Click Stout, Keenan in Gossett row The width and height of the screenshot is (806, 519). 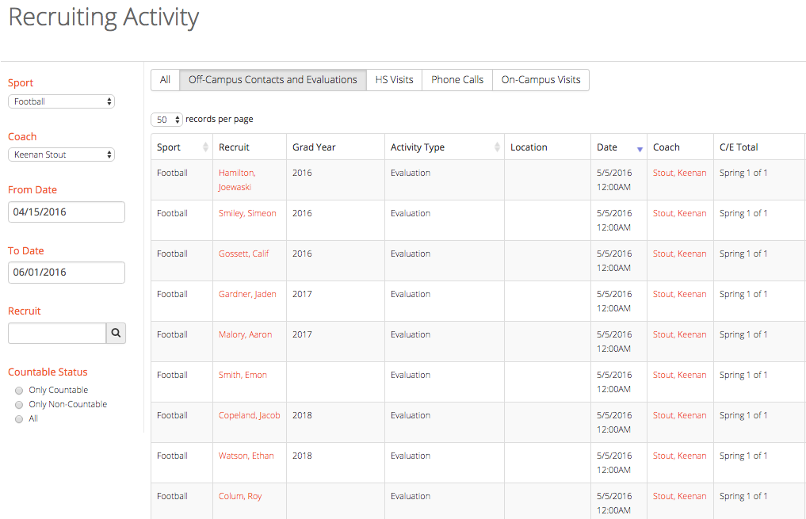pos(679,254)
